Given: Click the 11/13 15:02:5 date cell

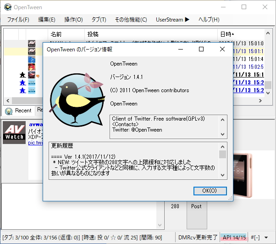Looking at the screenshot, I should tap(248, 67).
